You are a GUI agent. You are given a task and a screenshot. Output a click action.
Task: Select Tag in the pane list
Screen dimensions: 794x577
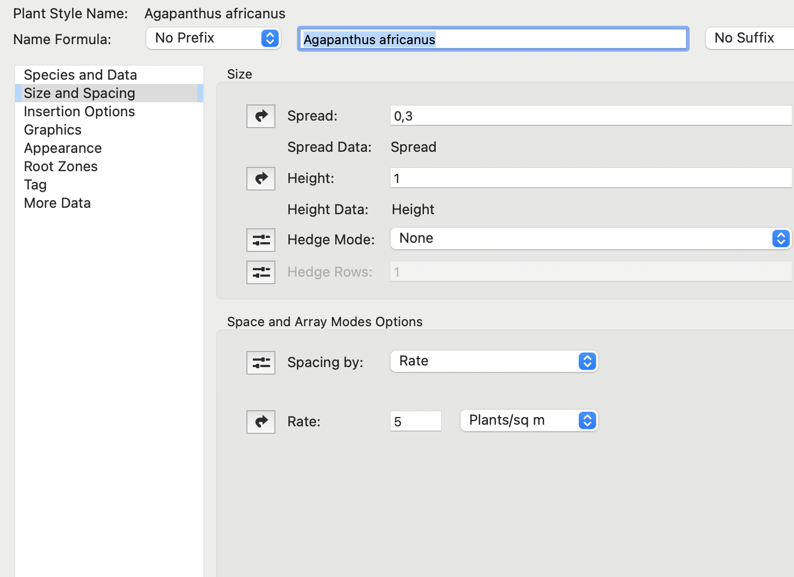click(x=36, y=185)
